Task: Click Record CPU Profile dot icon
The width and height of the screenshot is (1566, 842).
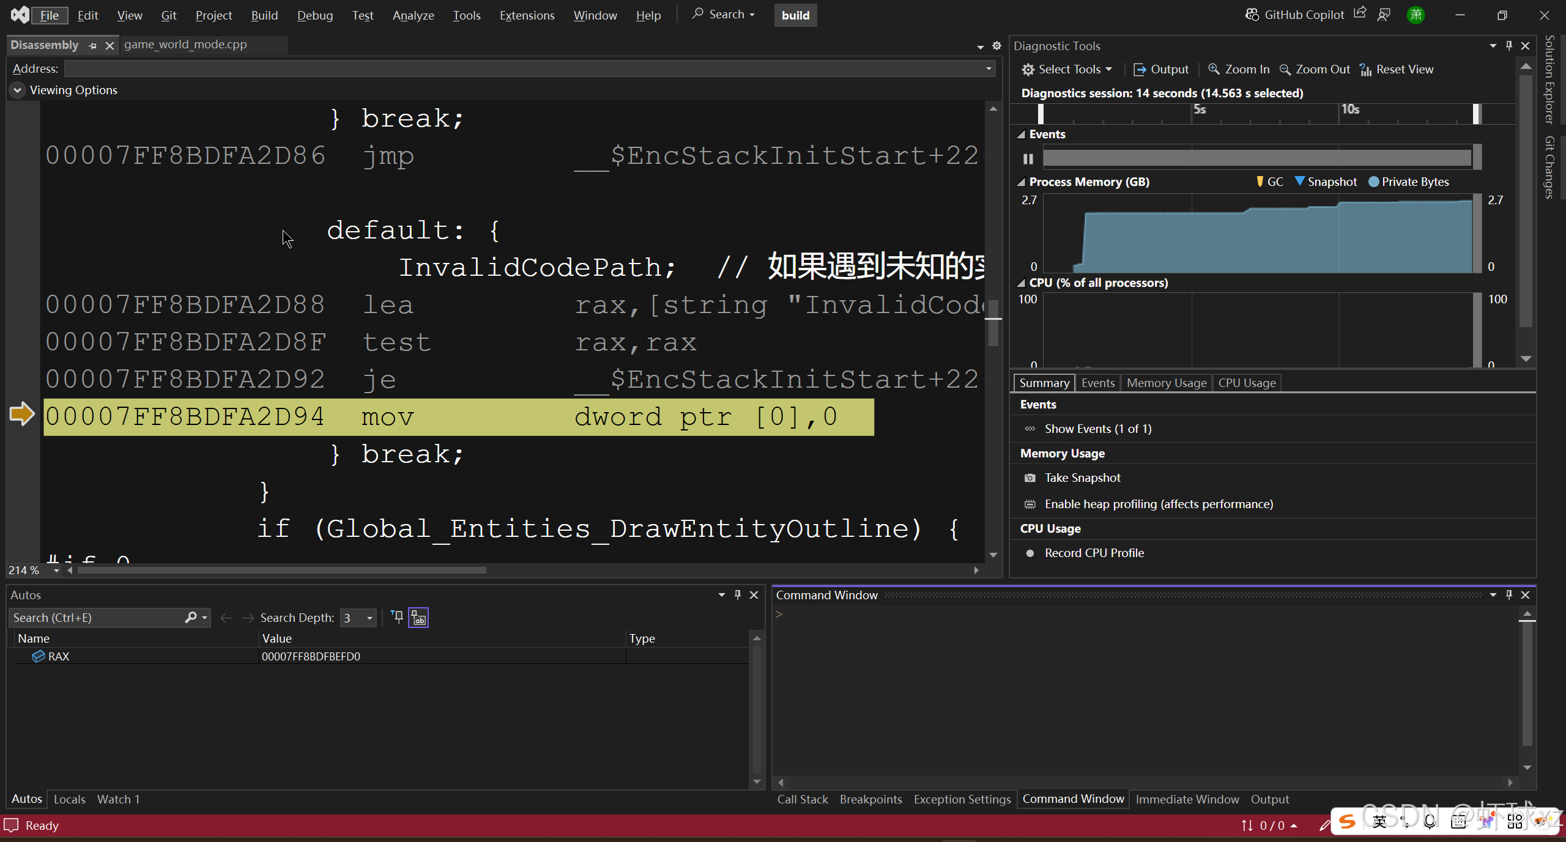Action: pos(1030,553)
